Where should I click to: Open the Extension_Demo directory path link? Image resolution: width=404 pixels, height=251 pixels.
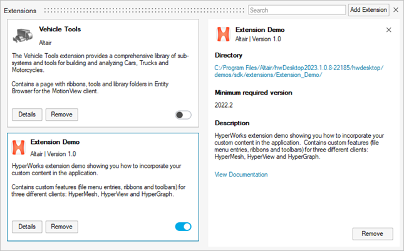[x=299, y=71]
